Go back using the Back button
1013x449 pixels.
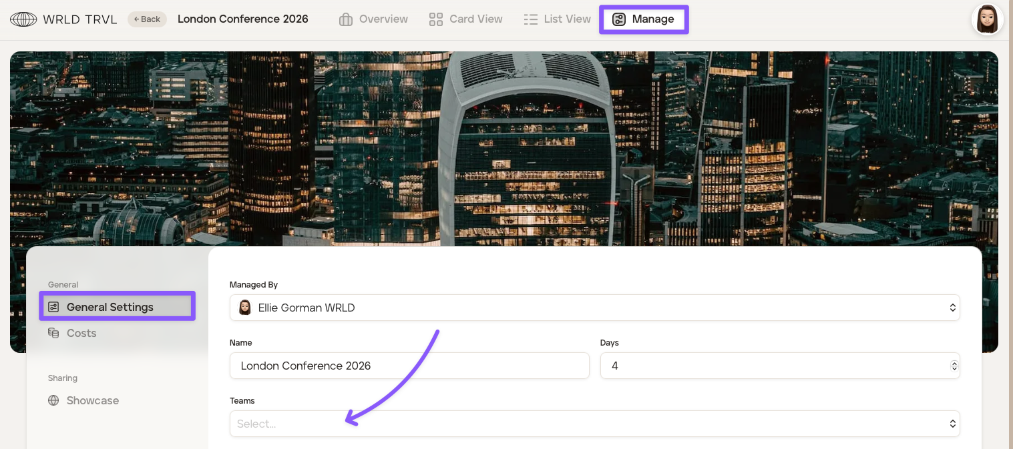[x=147, y=19]
